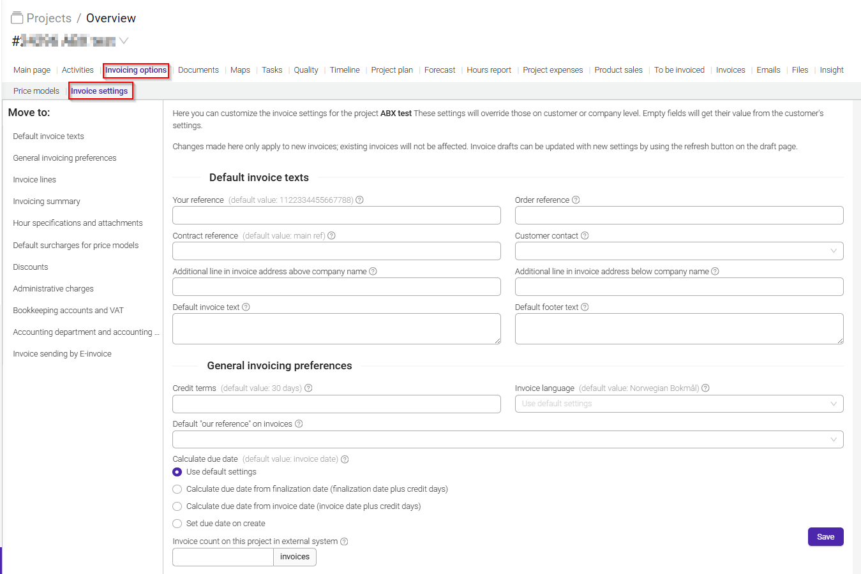Open help icon next to Credit terms
The width and height of the screenshot is (861, 574).
[x=308, y=388]
